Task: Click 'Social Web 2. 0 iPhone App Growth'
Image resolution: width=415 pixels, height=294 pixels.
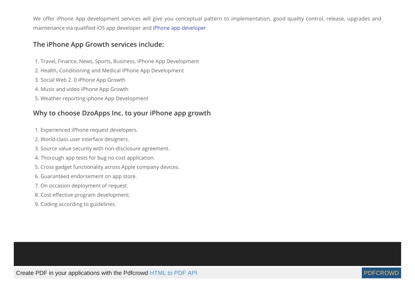Action: click(83, 80)
